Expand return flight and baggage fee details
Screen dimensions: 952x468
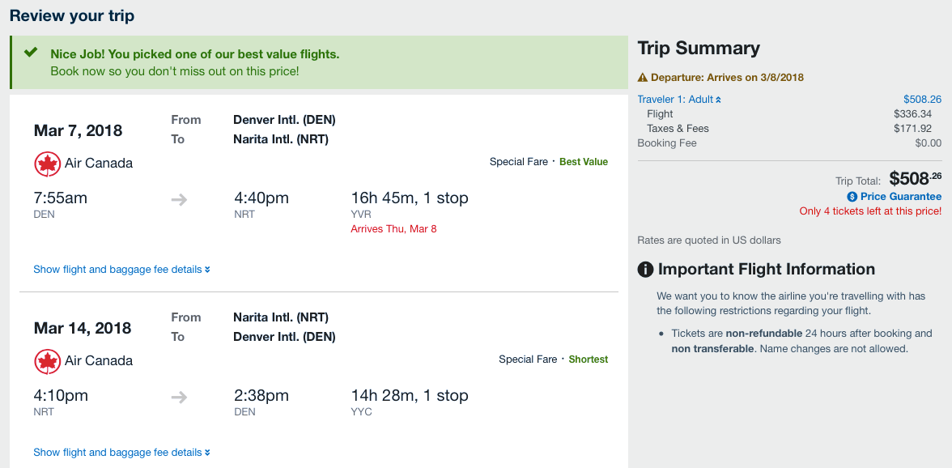[121, 453]
